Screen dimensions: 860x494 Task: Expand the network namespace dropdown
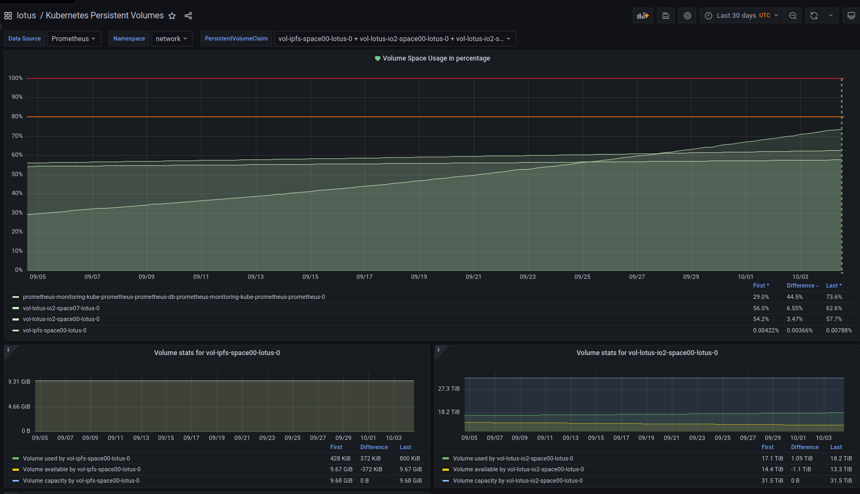(171, 39)
